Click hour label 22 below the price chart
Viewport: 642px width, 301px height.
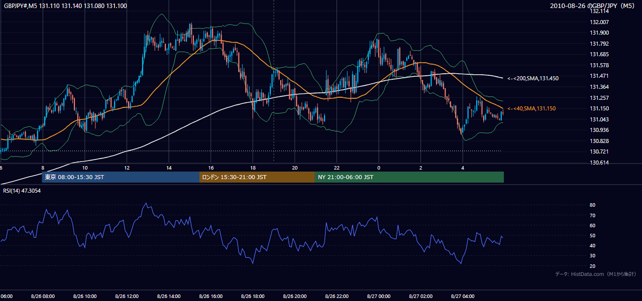pos(337,168)
